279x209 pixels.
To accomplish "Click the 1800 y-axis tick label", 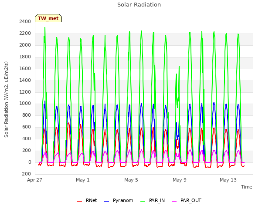I will point(25,57).
